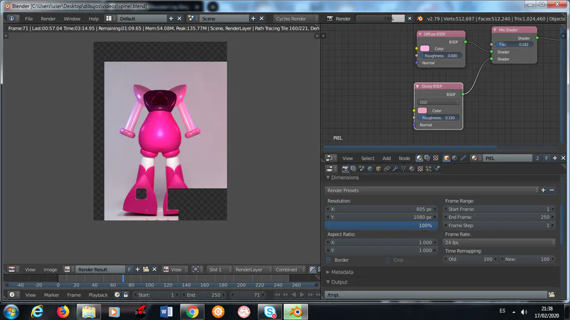Open the modifiers tab wrench icon

point(395,169)
